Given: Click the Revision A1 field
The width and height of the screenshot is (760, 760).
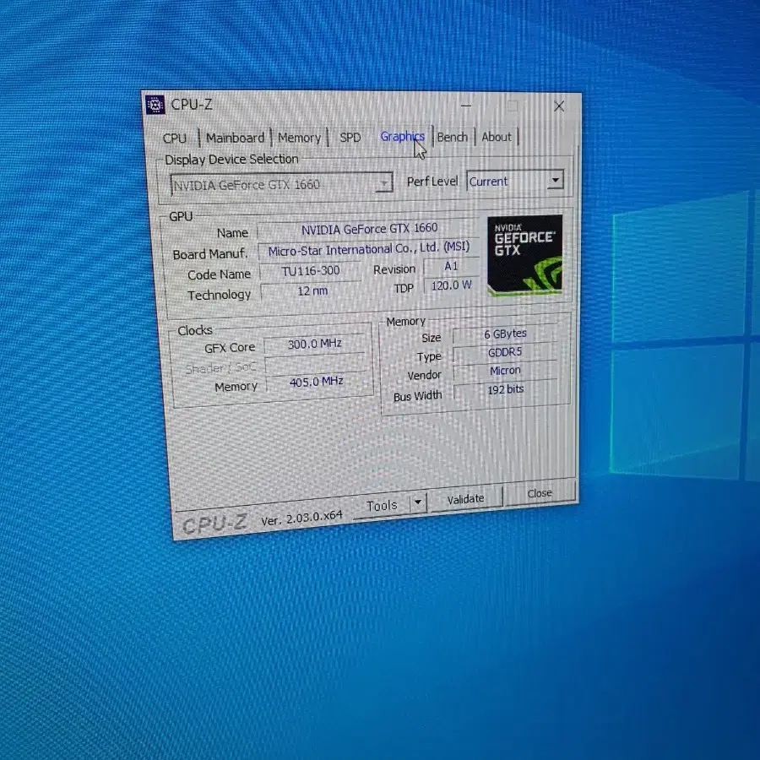Looking at the screenshot, I should (451, 266).
